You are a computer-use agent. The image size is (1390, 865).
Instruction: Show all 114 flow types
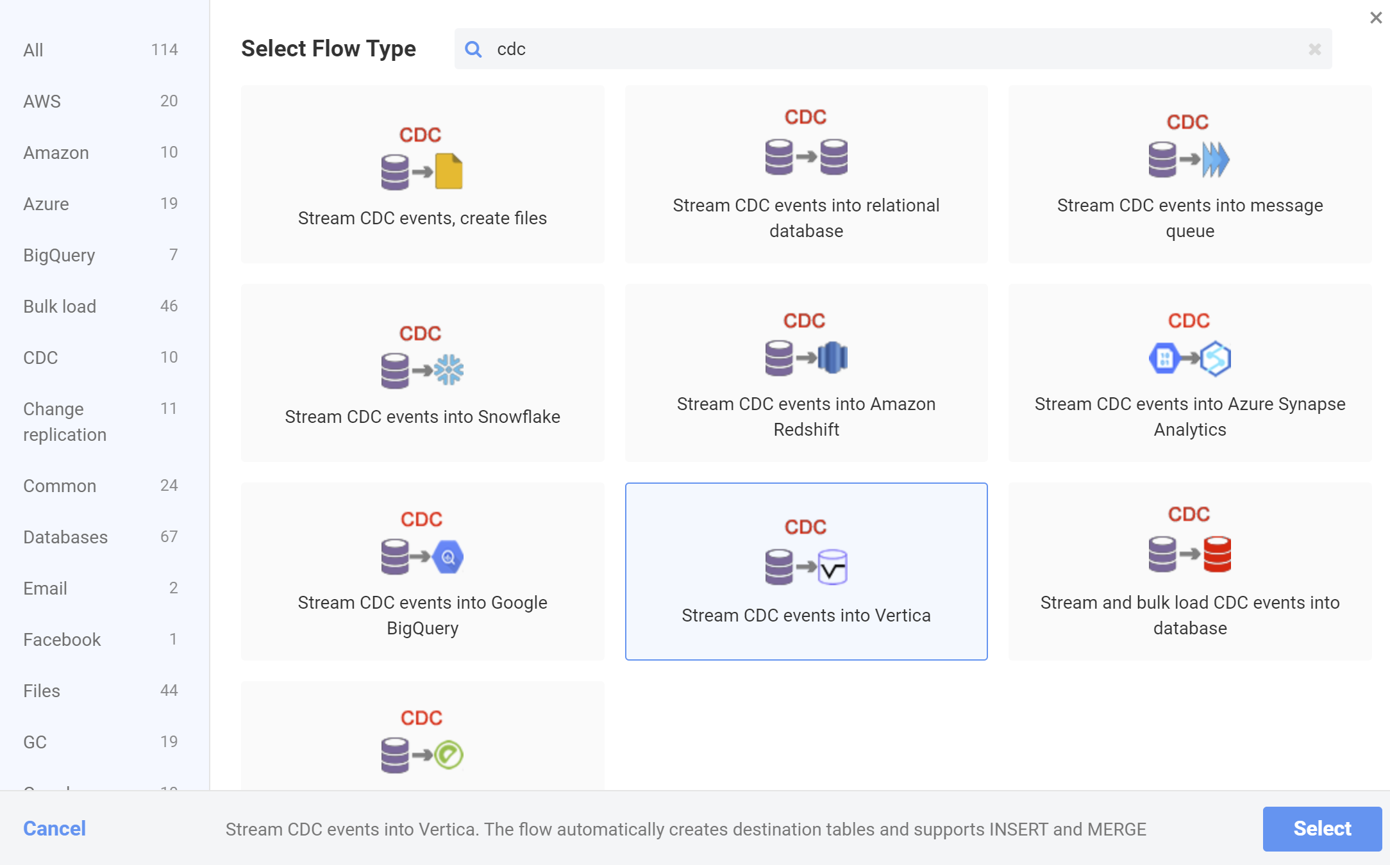(x=33, y=50)
